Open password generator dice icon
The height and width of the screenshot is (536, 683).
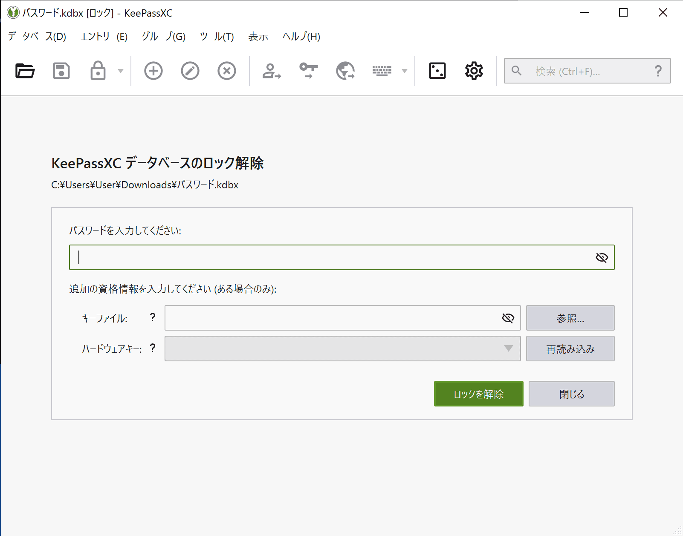pos(437,71)
